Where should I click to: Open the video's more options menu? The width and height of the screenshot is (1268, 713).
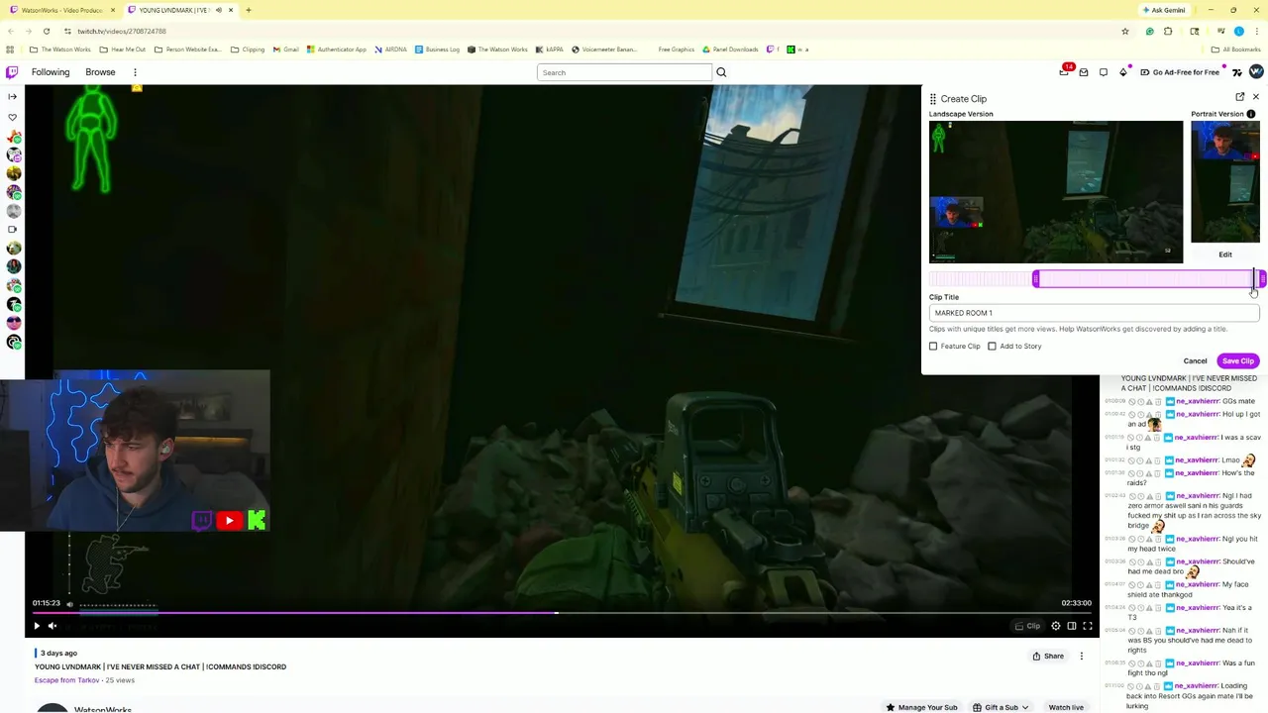[x=1082, y=656]
